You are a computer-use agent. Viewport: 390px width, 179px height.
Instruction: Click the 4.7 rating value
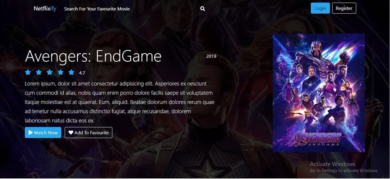[82, 73]
